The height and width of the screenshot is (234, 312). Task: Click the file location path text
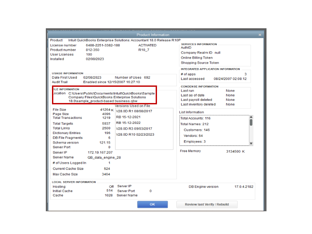coord(111,97)
